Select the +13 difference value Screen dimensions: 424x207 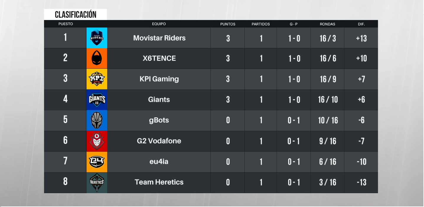(361, 38)
